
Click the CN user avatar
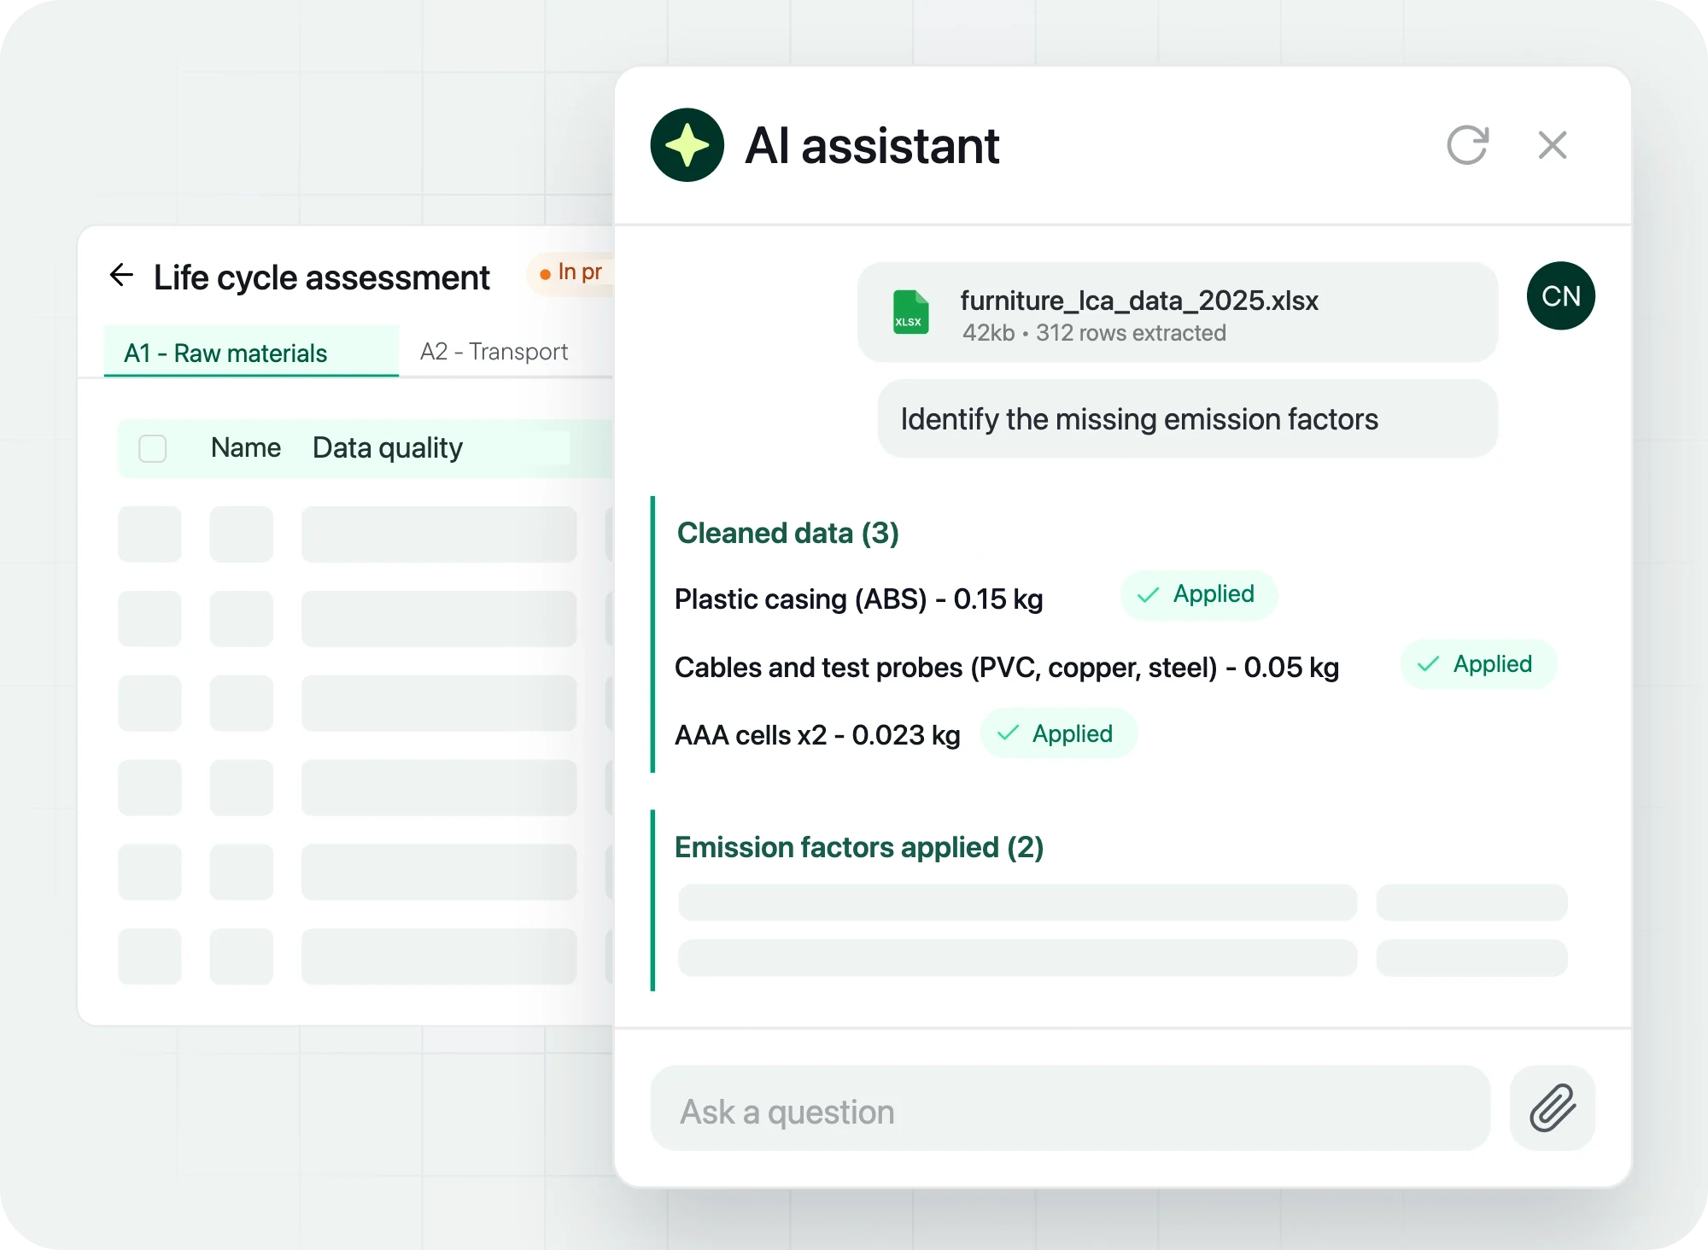click(1560, 295)
